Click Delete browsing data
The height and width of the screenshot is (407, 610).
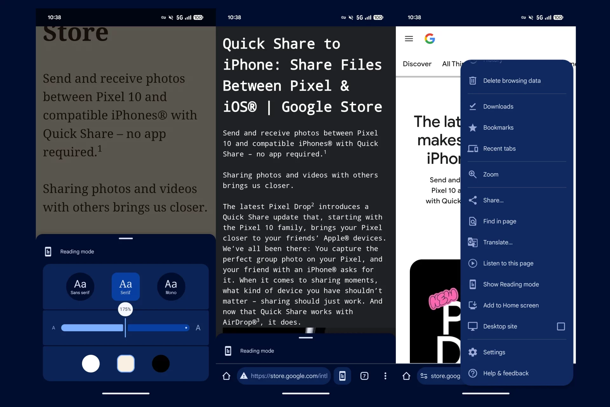tap(512, 81)
